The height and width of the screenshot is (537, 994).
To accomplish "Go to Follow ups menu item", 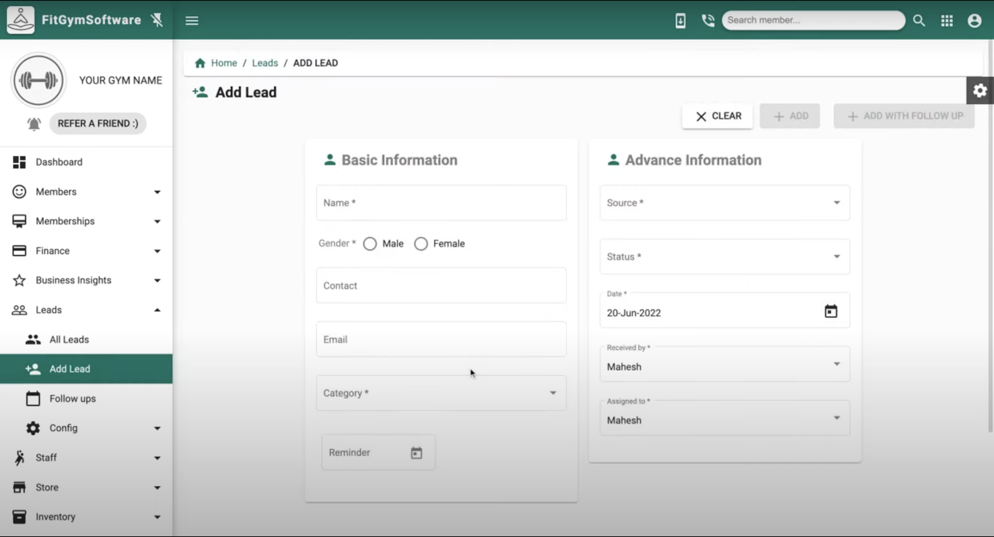I will pos(72,399).
